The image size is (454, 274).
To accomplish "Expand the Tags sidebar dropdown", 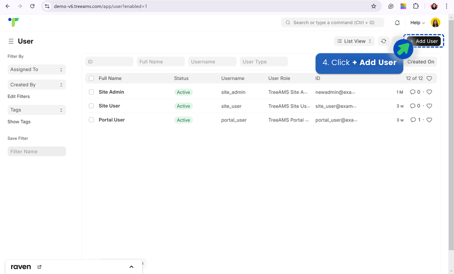I will coord(37,110).
